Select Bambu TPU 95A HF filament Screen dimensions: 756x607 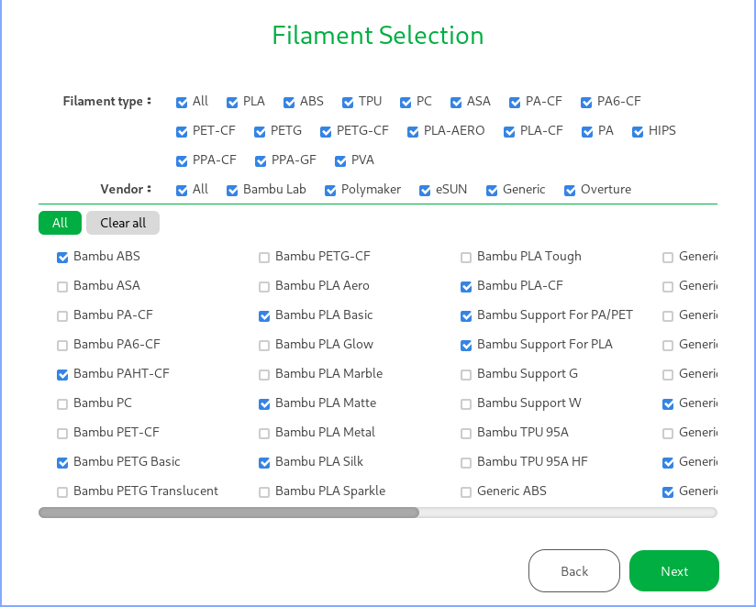(x=466, y=462)
